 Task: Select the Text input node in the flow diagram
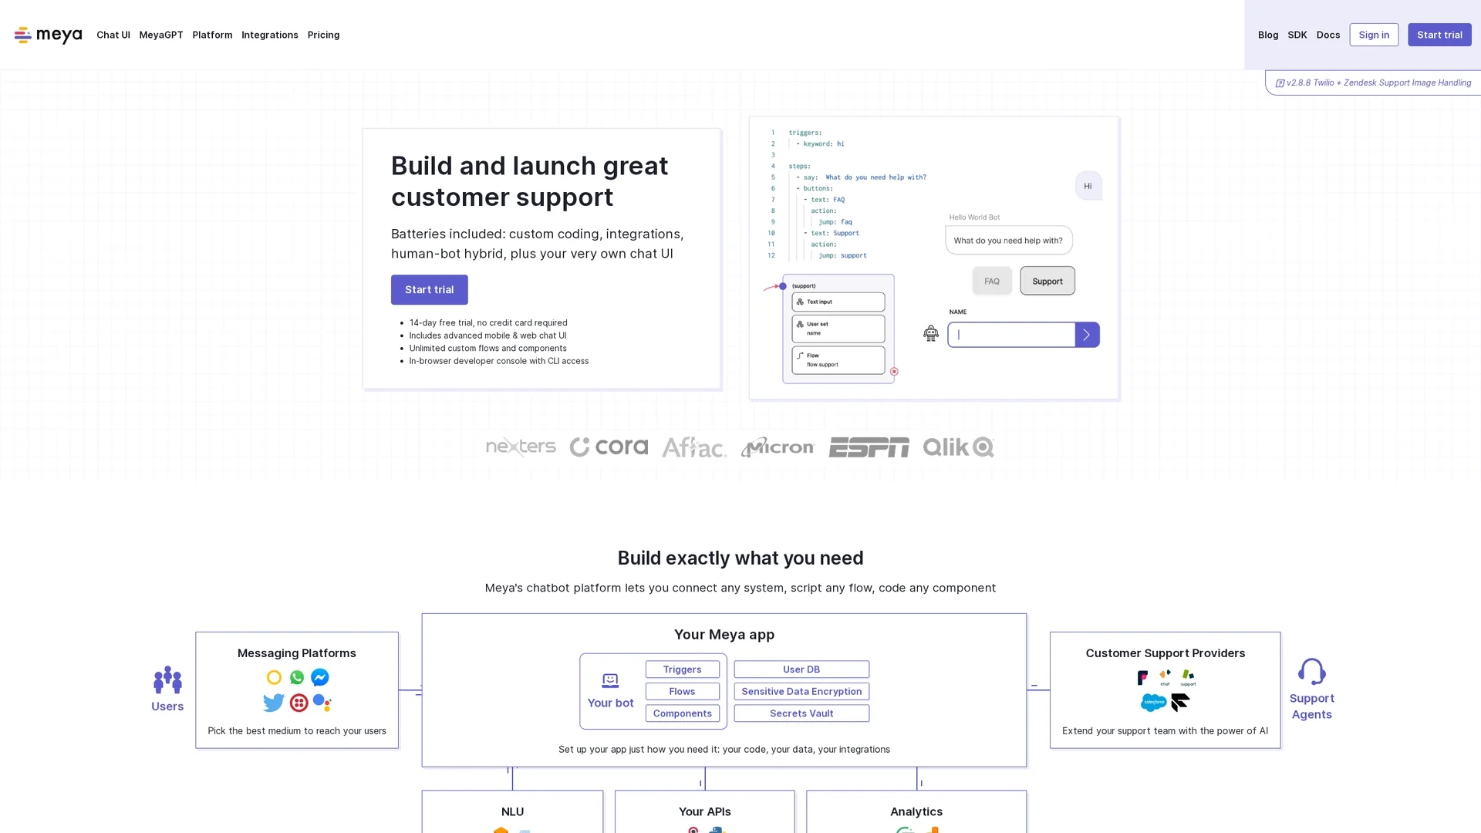click(838, 302)
